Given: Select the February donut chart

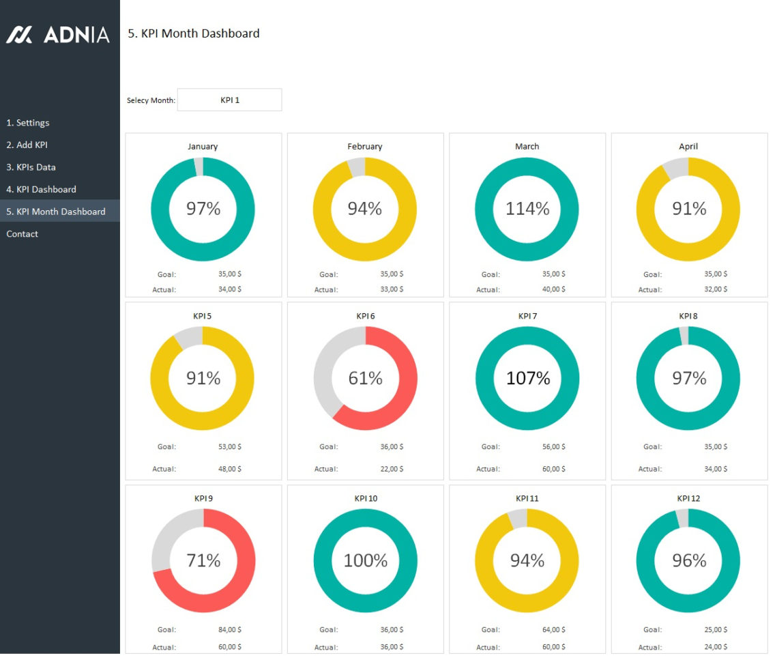Looking at the screenshot, I should [365, 209].
